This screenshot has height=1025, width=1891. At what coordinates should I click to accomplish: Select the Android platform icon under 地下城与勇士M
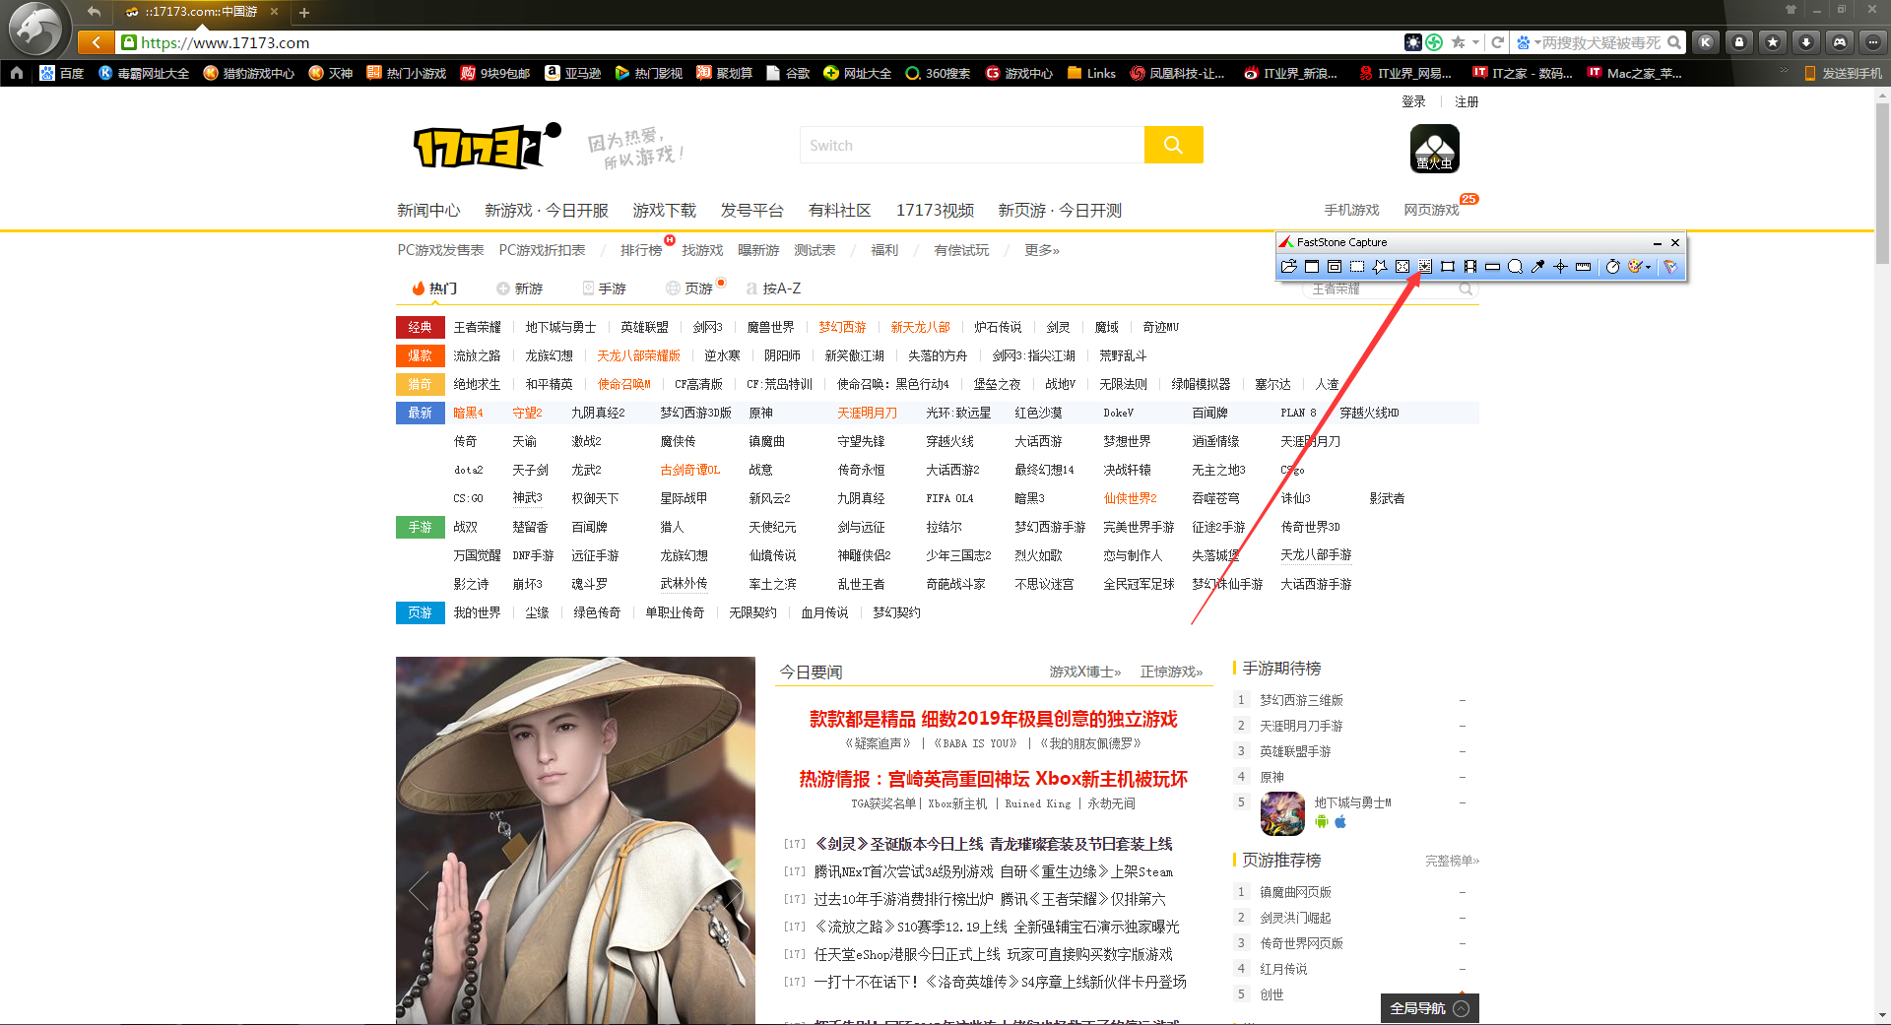[x=1324, y=822]
